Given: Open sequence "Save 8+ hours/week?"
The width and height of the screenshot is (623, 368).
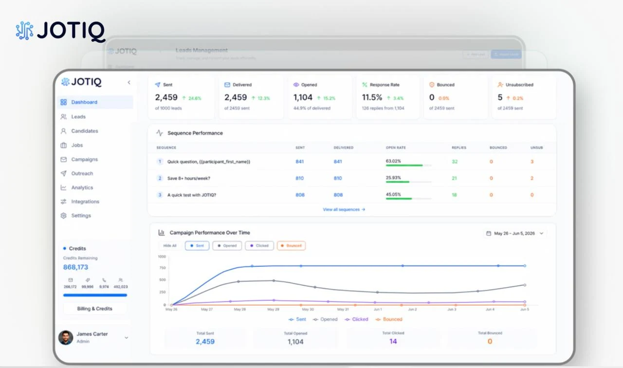Looking at the screenshot, I should (189, 178).
